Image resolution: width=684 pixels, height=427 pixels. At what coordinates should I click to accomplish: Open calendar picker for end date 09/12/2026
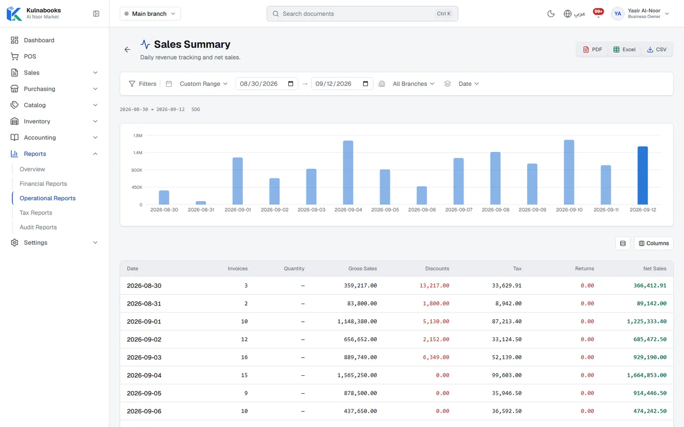click(x=365, y=84)
